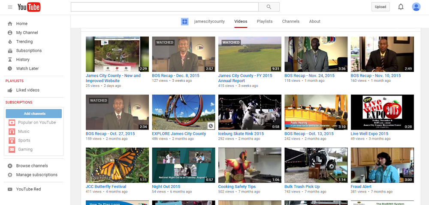Click the Trending flame icon
The image size is (429, 205).
[10, 42]
